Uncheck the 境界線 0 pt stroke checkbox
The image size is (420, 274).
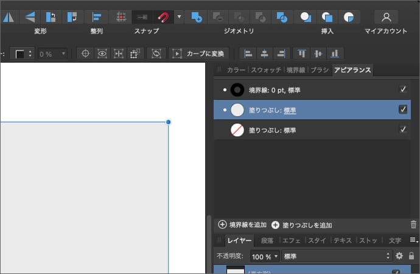pyautogui.click(x=403, y=90)
